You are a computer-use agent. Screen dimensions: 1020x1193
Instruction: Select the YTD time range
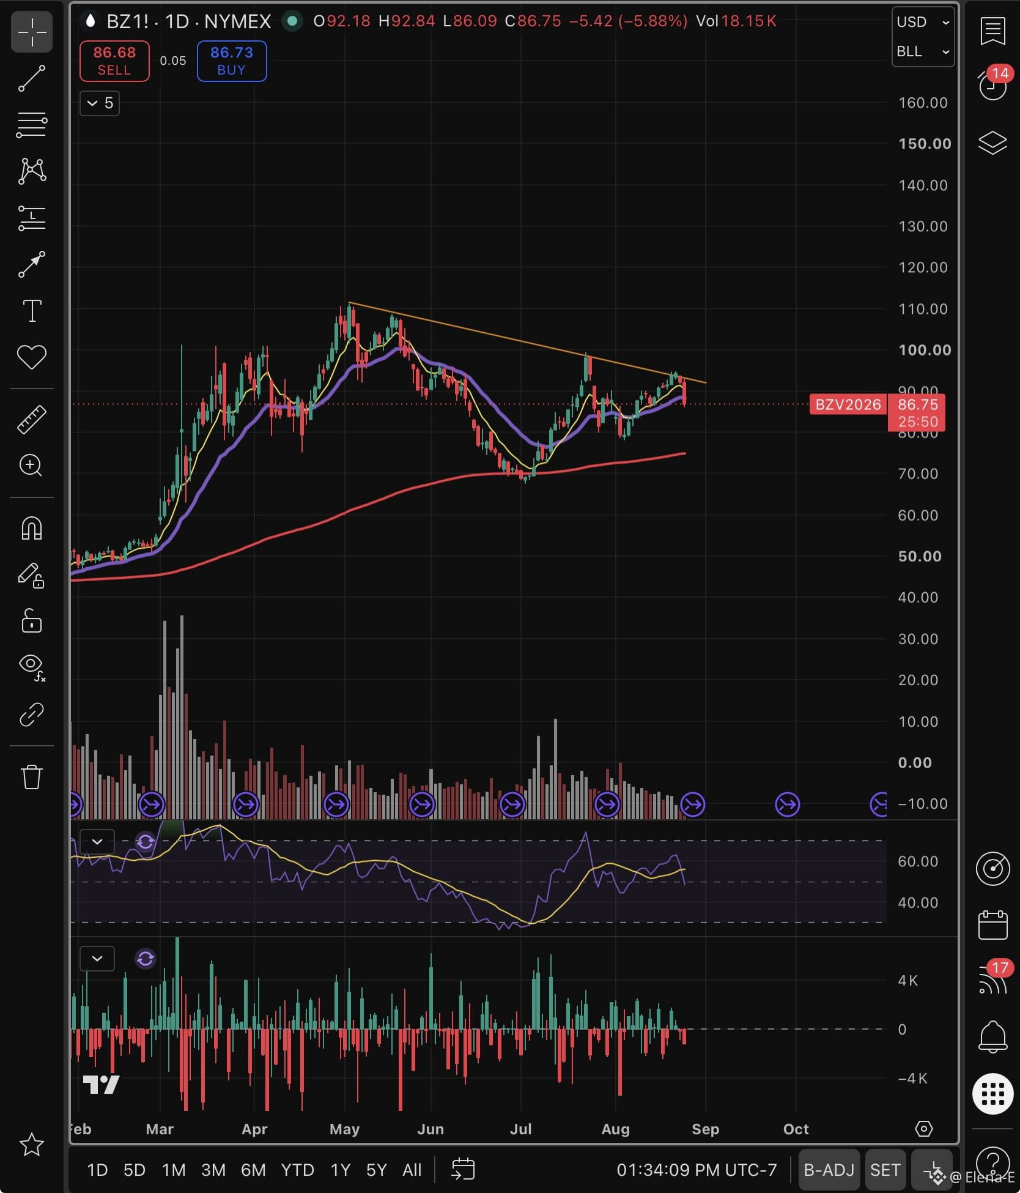[x=297, y=1170]
